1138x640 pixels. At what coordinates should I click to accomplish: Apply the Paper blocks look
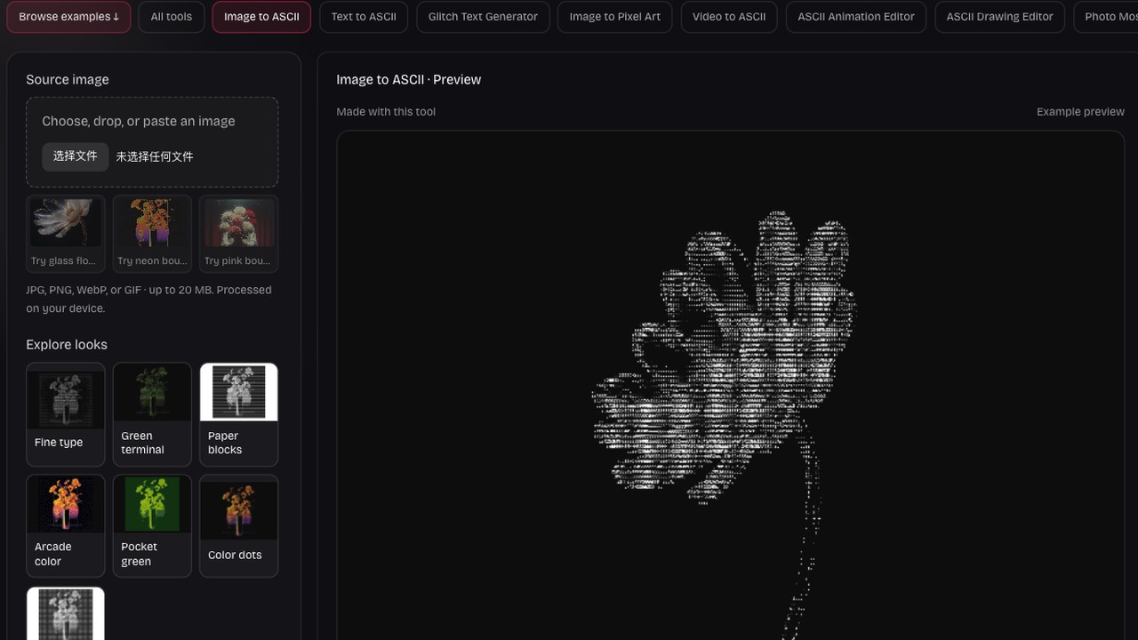(239, 414)
